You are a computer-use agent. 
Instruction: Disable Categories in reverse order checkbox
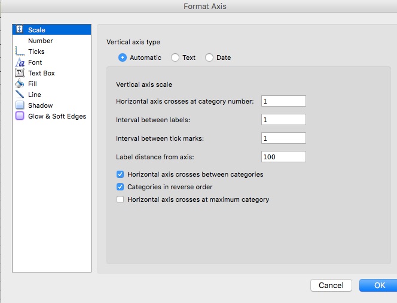(x=120, y=187)
